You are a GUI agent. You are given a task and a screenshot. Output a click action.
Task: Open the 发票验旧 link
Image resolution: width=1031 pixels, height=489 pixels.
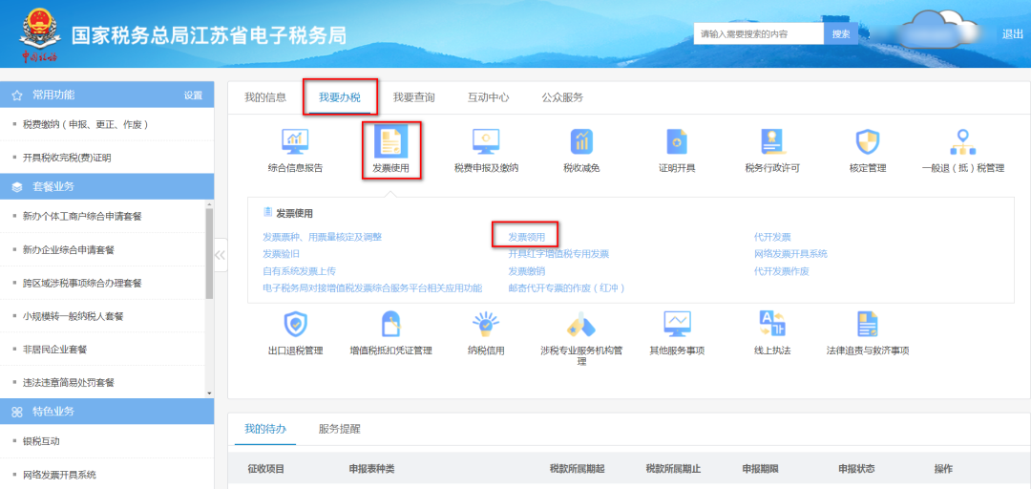pyautogui.click(x=281, y=254)
